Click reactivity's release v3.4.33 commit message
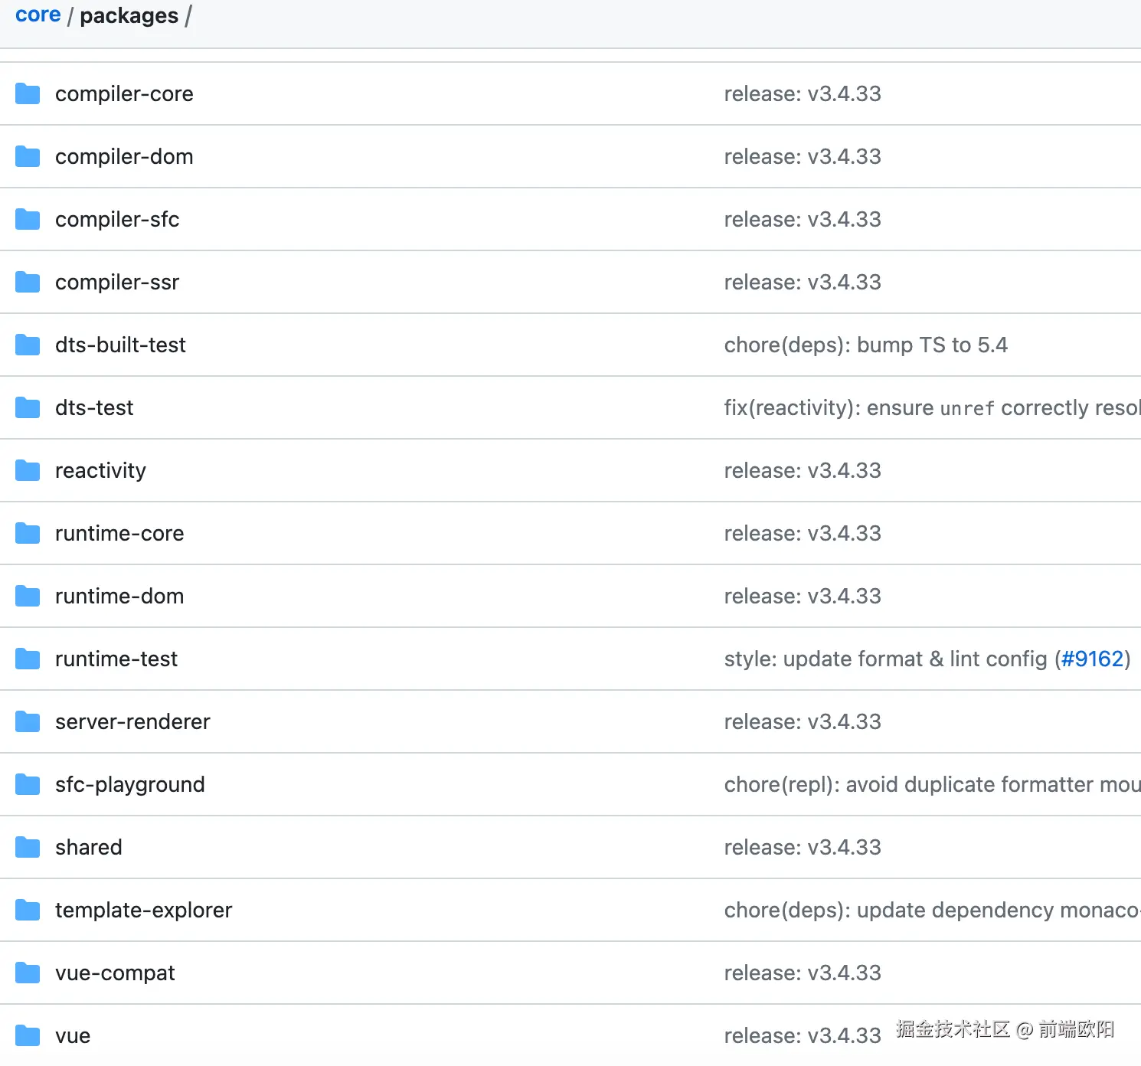Viewport: 1141px width, 1066px height. pos(803,471)
